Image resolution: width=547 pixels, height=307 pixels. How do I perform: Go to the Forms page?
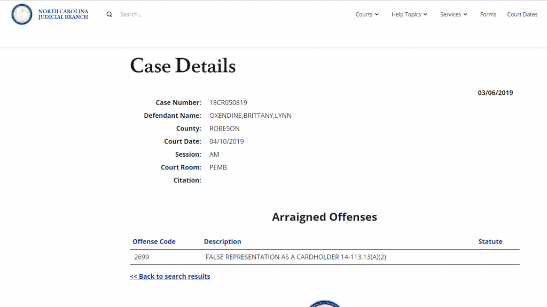[x=488, y=14]
